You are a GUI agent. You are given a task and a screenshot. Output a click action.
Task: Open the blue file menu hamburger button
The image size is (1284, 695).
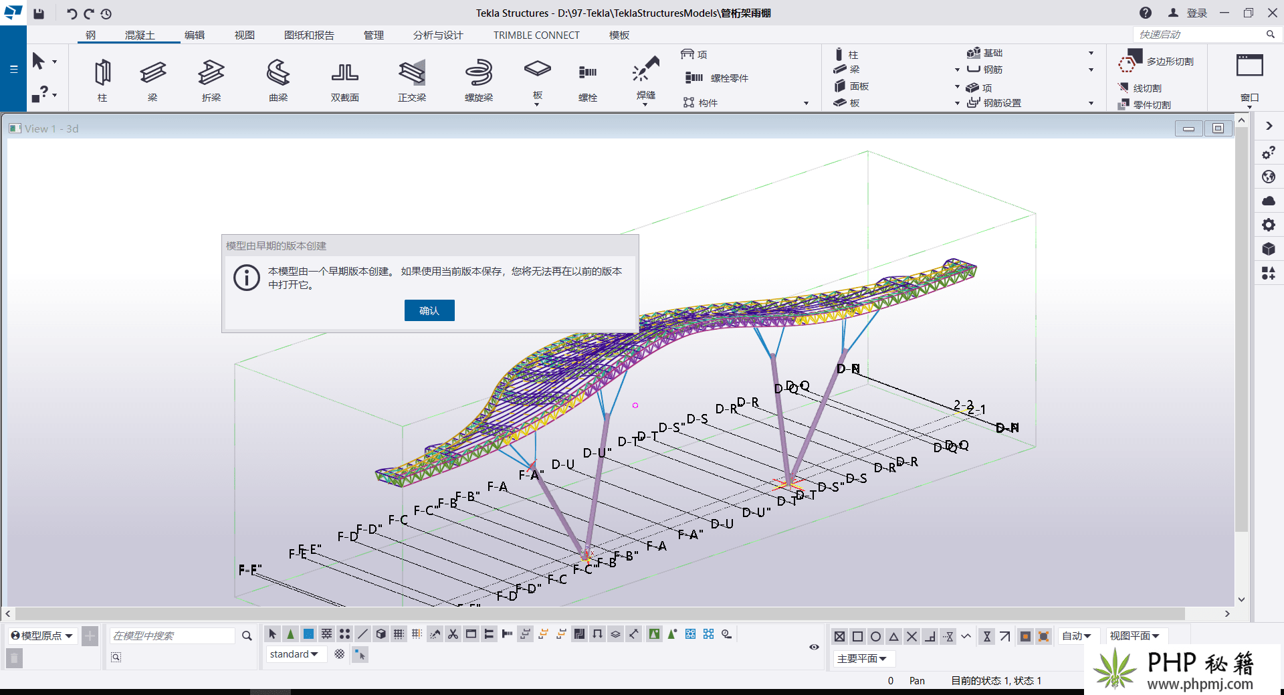click(13, 69)
